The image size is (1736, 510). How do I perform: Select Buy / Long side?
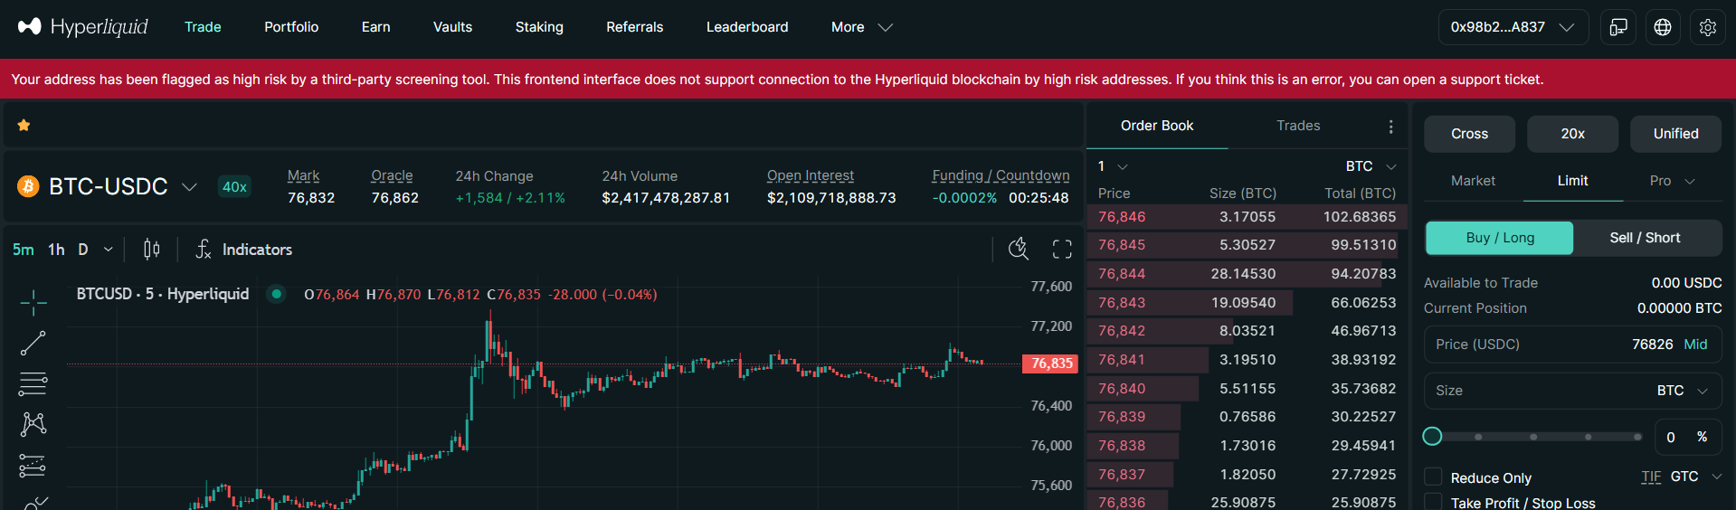[1500, 238]
